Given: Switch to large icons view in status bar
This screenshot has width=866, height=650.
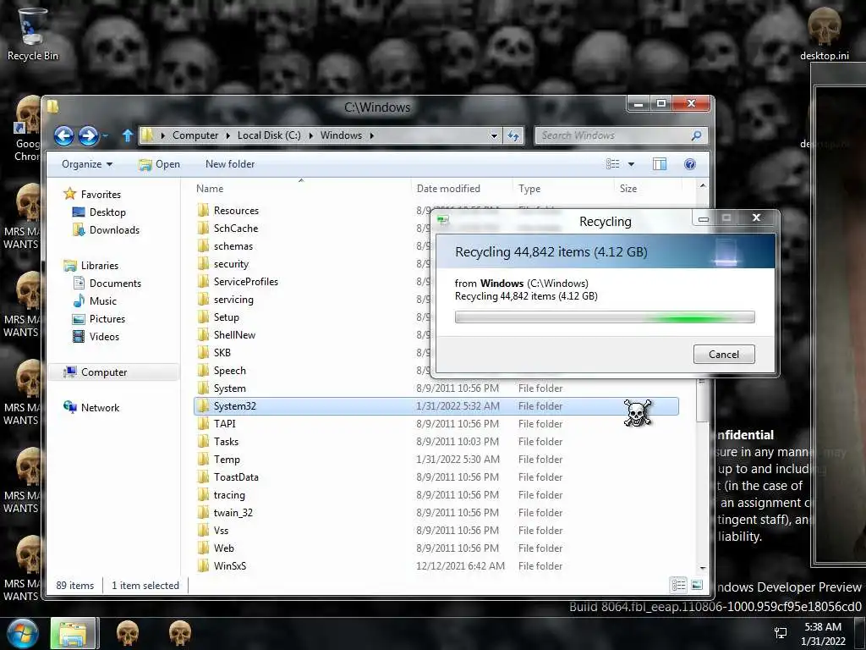Looking at the screenshot, I should point(697,585).
